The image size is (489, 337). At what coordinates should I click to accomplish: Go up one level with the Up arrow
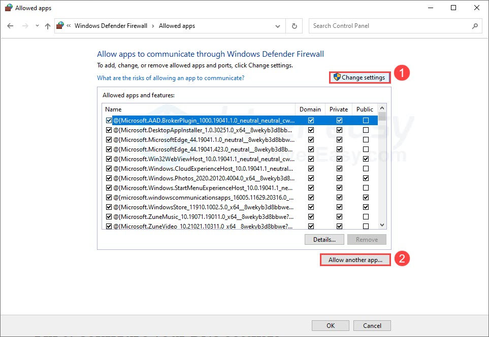(47, 26)
